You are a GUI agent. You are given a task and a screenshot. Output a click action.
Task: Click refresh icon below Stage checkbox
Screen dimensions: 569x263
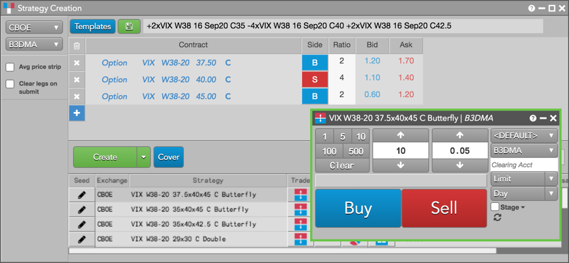(498, 217)
